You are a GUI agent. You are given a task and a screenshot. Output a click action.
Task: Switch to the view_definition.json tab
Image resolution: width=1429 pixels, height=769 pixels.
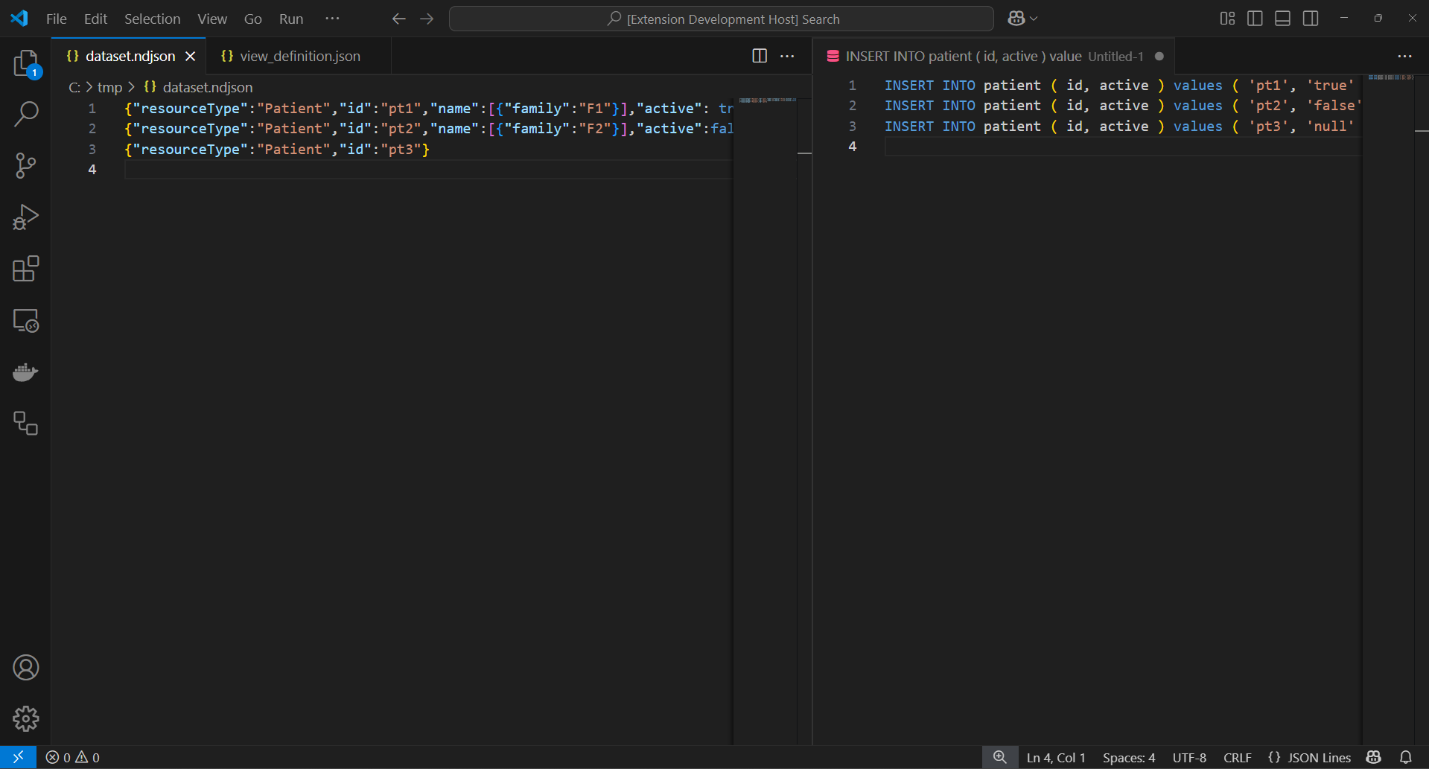[x=299, y=56]
